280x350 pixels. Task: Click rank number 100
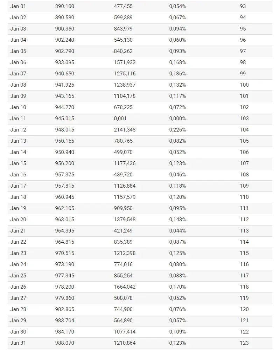click(244, 85)
